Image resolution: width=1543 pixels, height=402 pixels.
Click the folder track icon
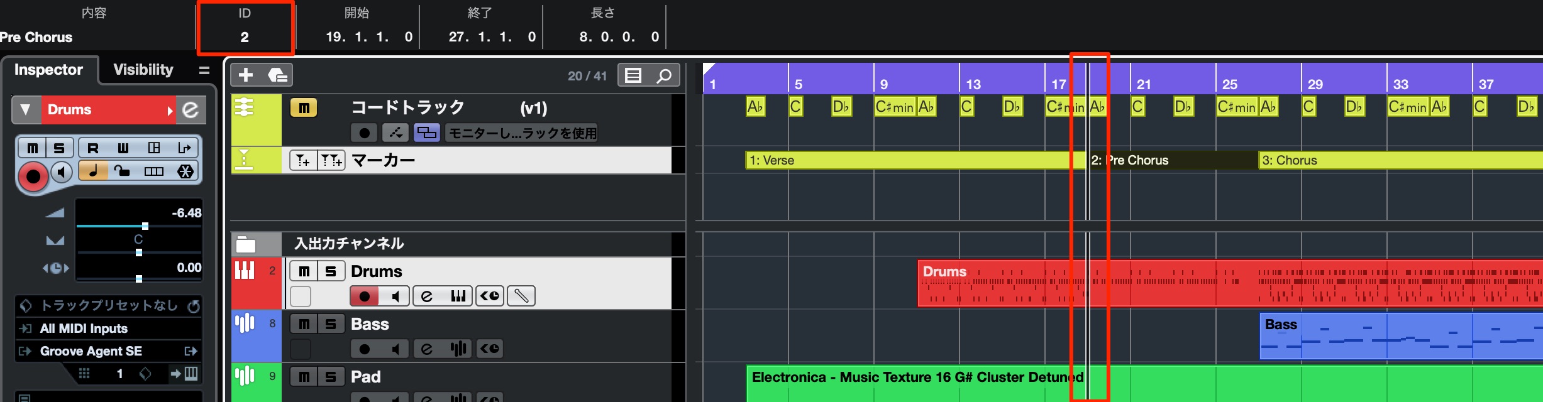click(246, 244)
